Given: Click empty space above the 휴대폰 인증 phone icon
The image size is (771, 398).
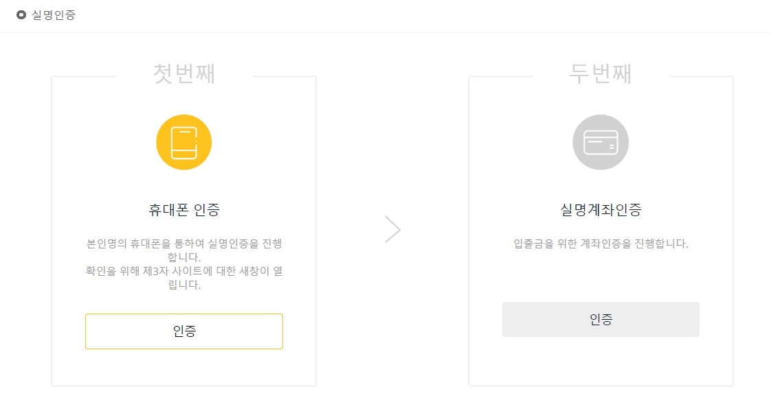Looking at the screenshot, I should [184, 99].
